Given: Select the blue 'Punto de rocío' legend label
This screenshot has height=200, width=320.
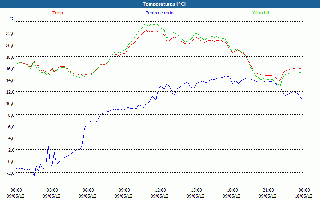Looking at the screenshot, I should (159, 13).
